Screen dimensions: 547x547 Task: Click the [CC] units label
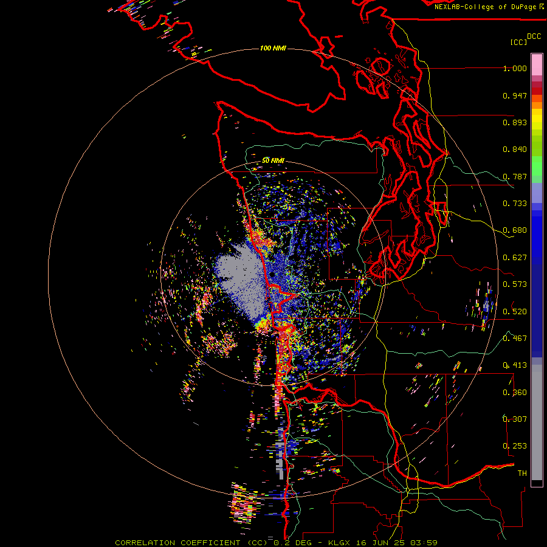click(x=518, y=43)
